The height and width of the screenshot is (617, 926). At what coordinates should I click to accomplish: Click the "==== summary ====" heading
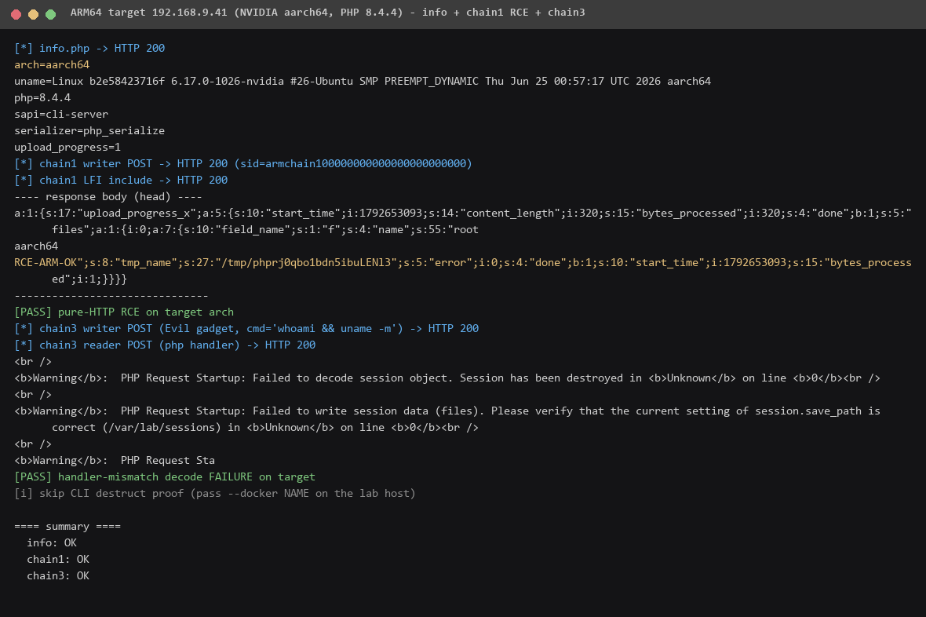click(67, 527)
